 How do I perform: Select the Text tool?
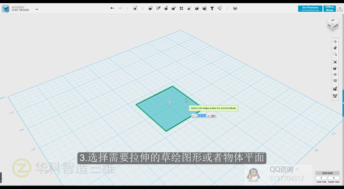[x=212, y=8]
